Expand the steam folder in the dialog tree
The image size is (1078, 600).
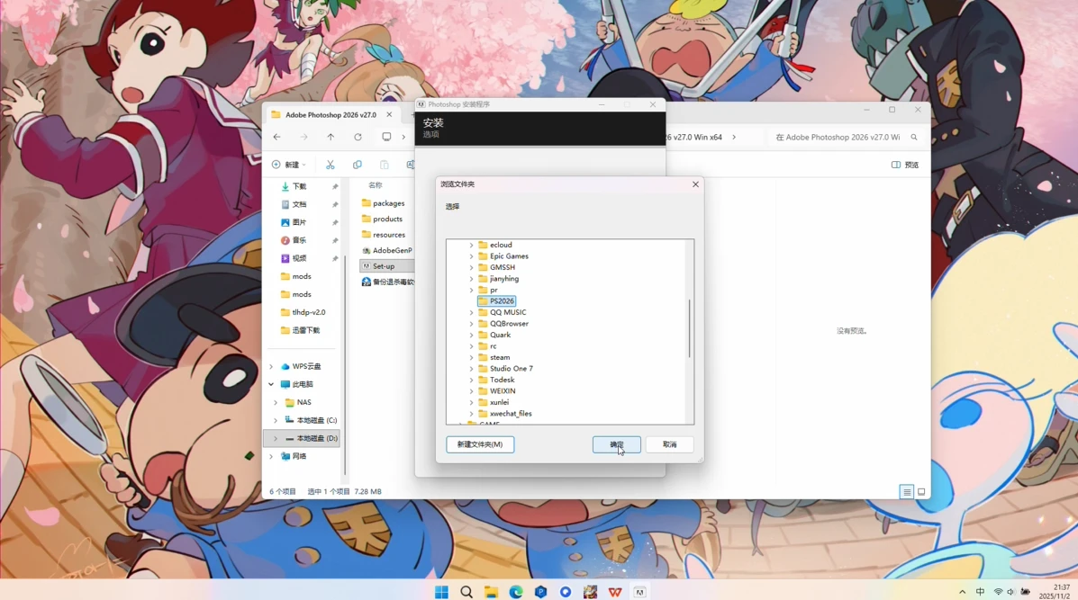tap(471, 357)
